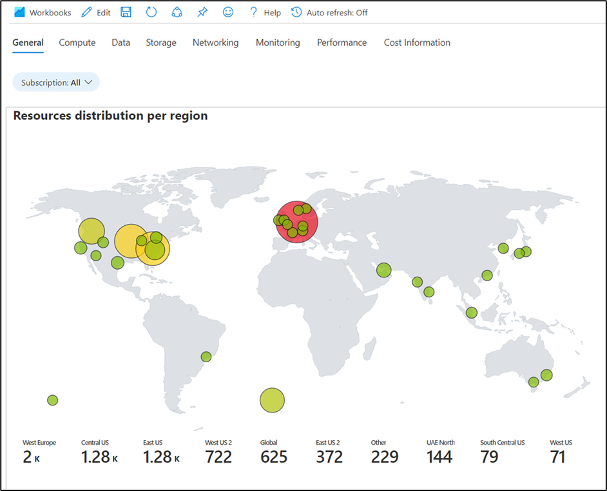Image resolution: width=607 pixels, height=491 pixels.
Task: Open the Workbooks gallery icon
Action: 19,12
